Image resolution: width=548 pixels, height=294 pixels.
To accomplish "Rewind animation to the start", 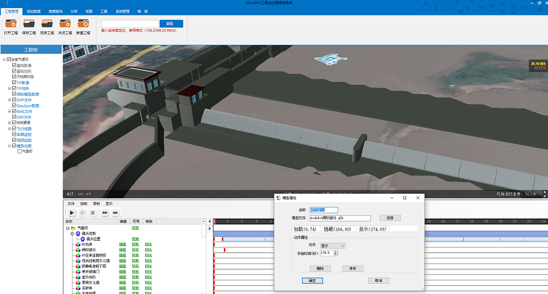I will click(x=115, y=213).
